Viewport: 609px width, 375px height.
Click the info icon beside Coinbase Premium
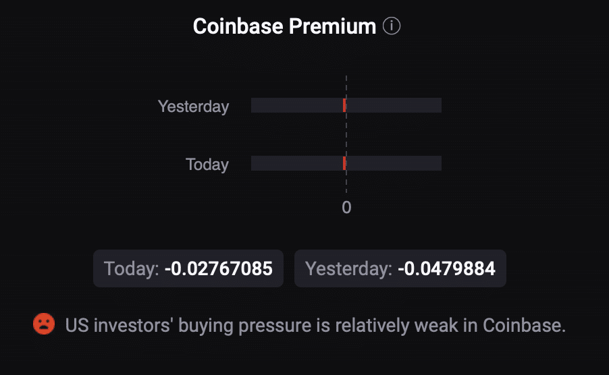pyautogui.click(x=392, y=26)
